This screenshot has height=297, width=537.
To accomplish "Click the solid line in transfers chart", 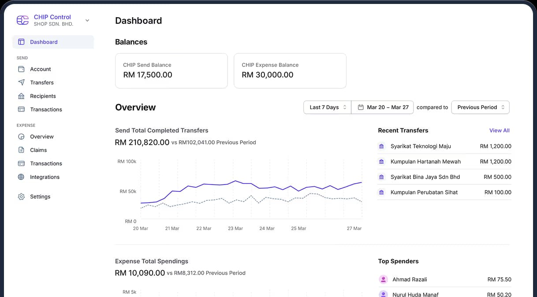I will [x=251, y=184].
